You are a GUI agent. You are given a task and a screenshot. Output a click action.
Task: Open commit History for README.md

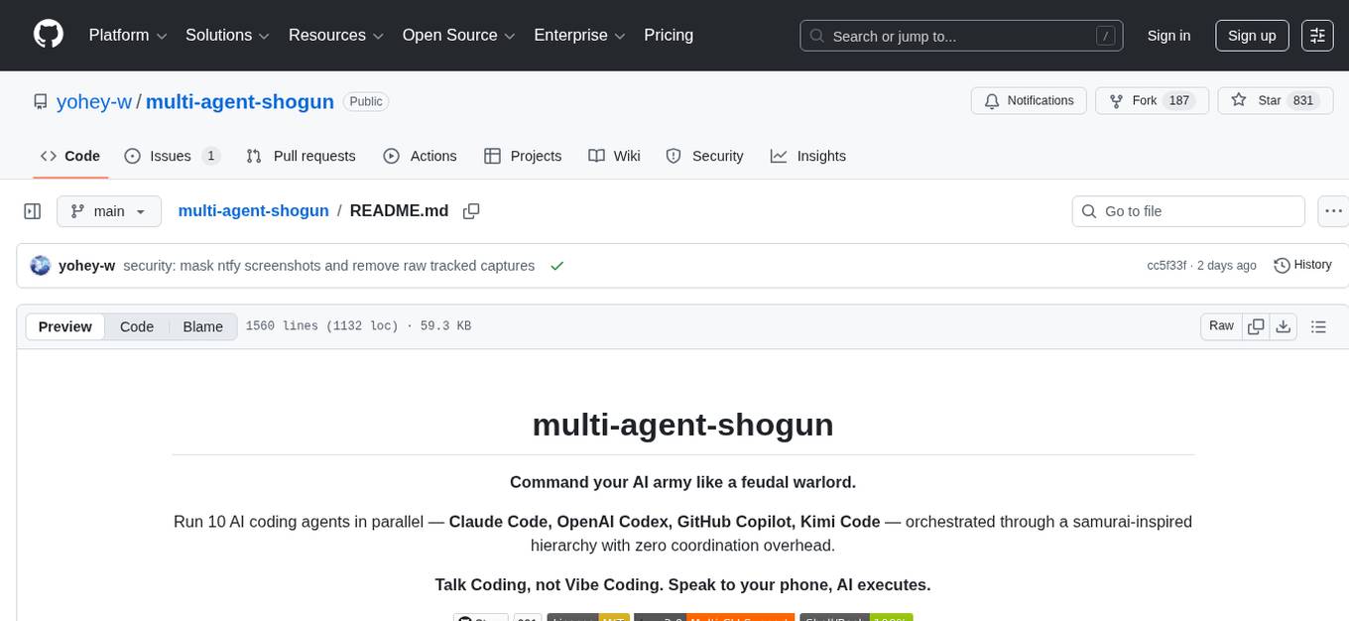1302,265
